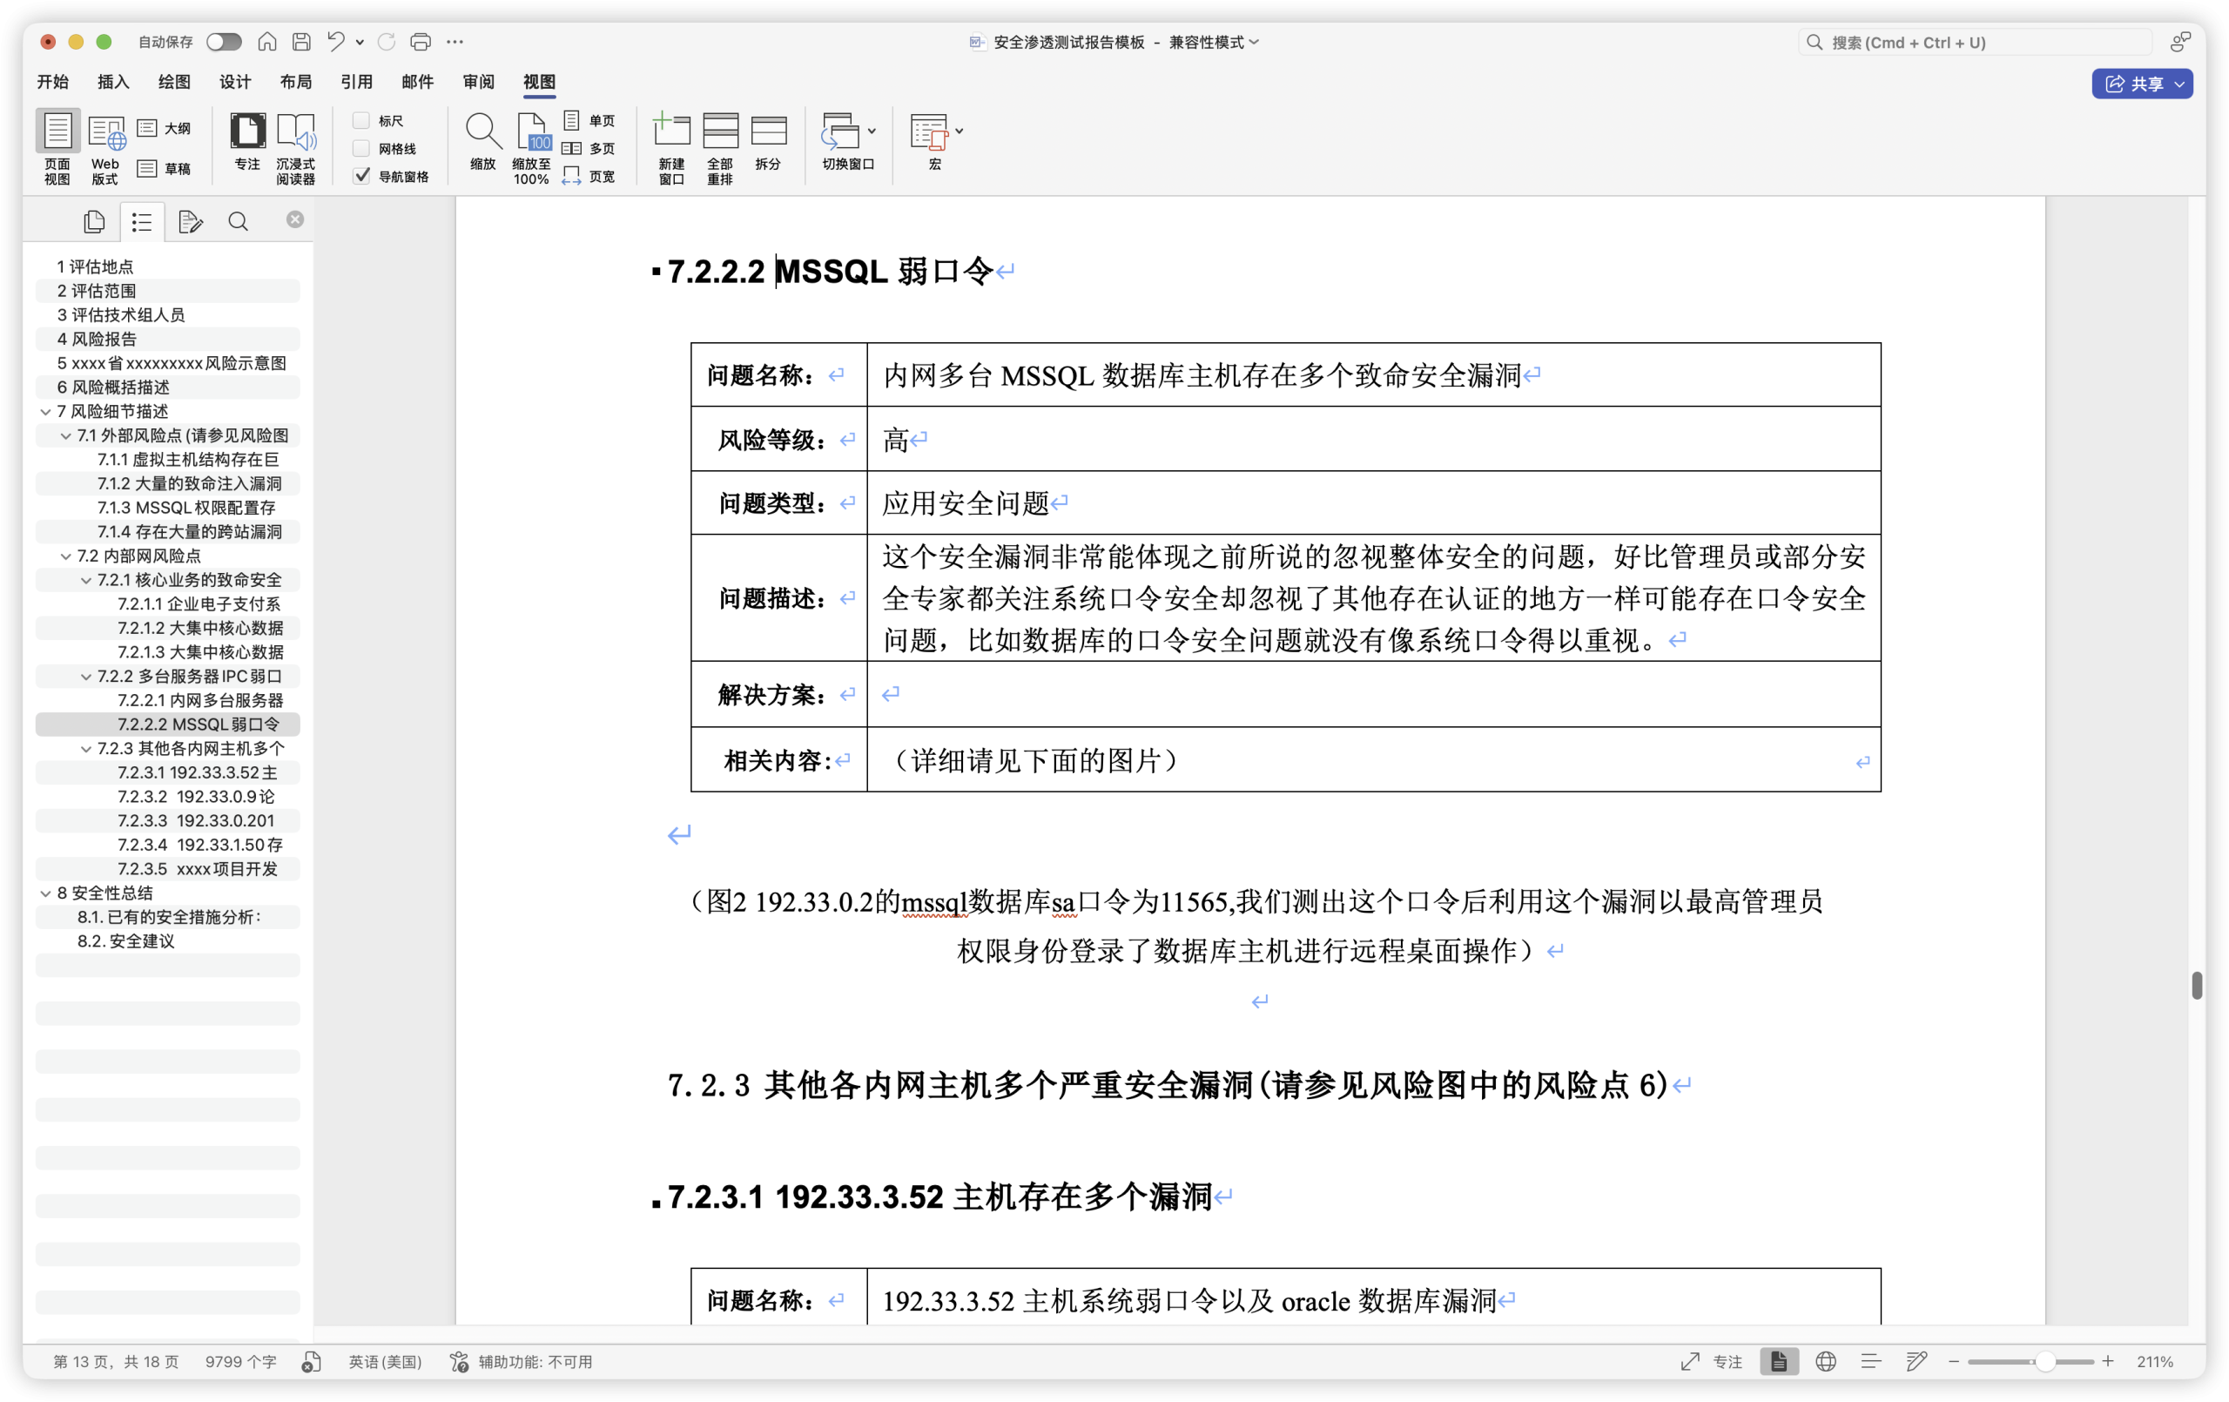
Task: Click the print icon in title bar
Action: click(x=421, y=42)
